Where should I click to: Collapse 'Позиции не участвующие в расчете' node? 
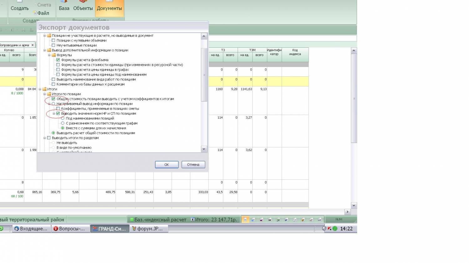click(x=45, y=36)
